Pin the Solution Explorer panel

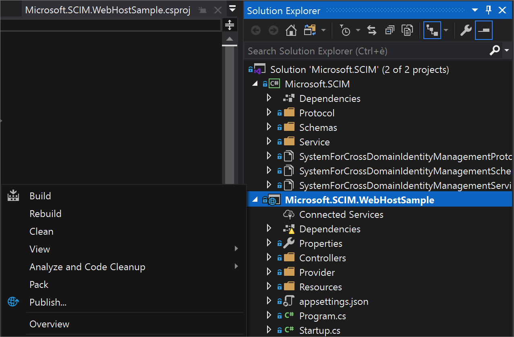pos(489,10)
